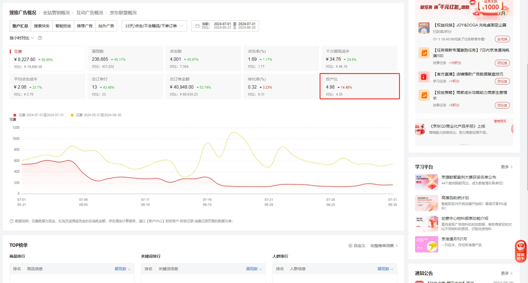Image resolution: width=528 pixels, height=283 pixels.
Task: Expand the 按小时对比 dropdown
Action: [x=22, y=38]
